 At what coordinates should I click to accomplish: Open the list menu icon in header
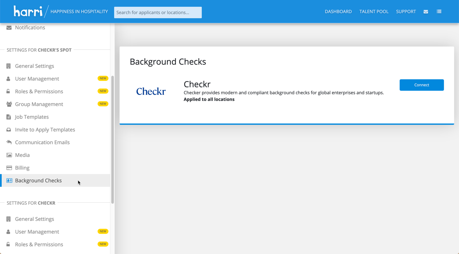click(439, 11)
